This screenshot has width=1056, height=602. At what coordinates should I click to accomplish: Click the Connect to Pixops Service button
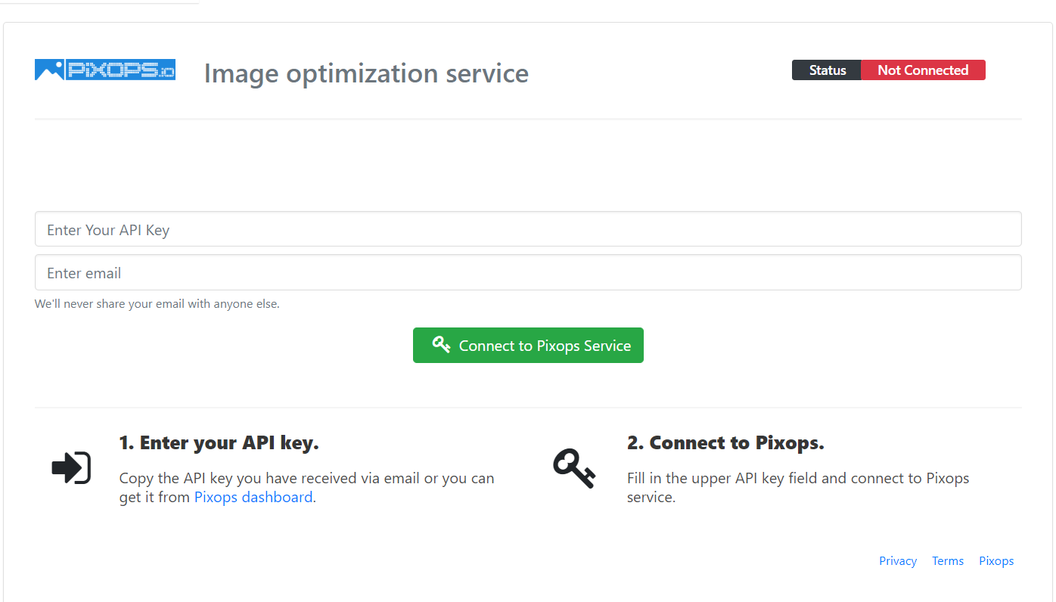tap(528, 345)
